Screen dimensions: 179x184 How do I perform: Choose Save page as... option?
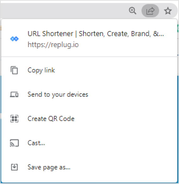89,167
